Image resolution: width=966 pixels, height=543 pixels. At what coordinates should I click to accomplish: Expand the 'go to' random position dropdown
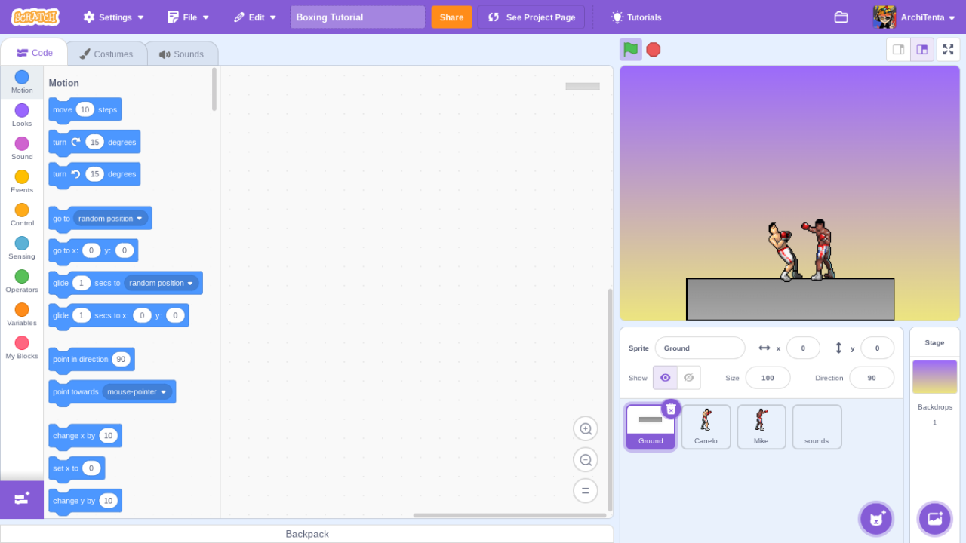click(110, 219)
